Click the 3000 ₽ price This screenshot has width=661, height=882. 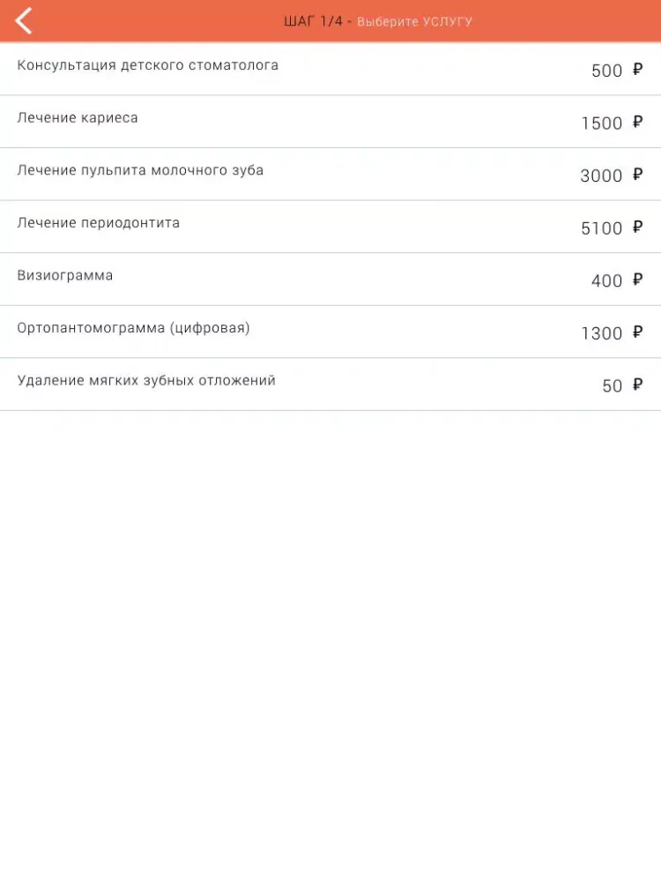(612, 175)
